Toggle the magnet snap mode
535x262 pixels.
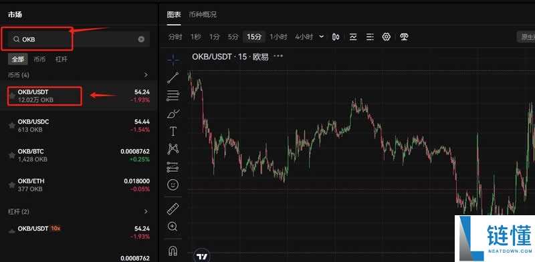(x=173, y=251)
